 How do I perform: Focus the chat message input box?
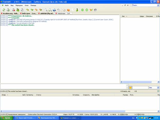click(x=63, y=87)
